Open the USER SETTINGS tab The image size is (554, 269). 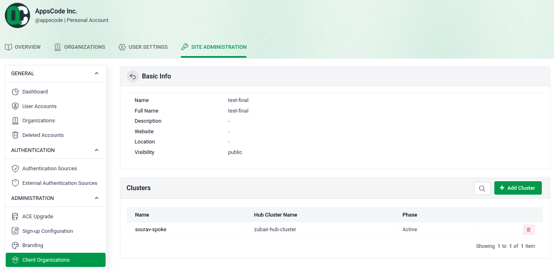pos(143,47)
